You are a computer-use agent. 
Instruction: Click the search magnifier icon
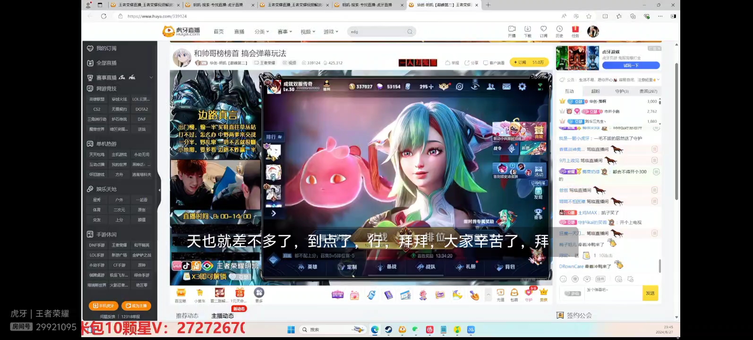tap(410, 32)
